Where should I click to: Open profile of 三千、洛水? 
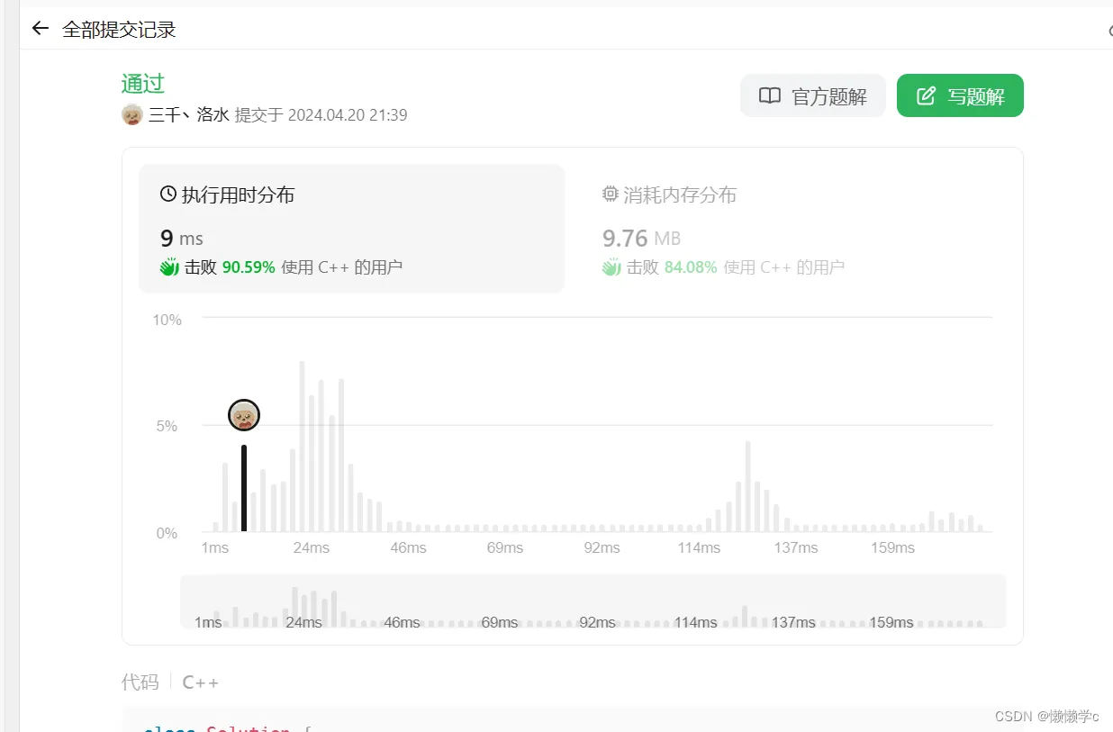[x=188, y=115]
